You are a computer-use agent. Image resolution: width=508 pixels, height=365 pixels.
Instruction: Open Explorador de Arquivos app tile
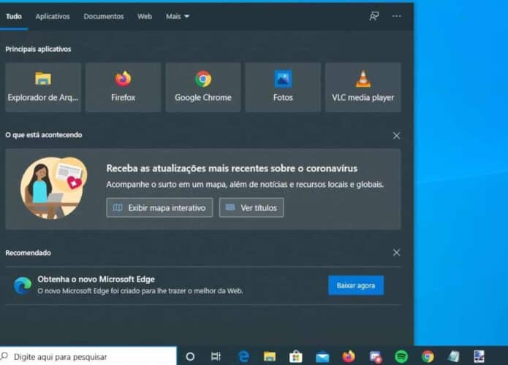(x=43, y=88)
